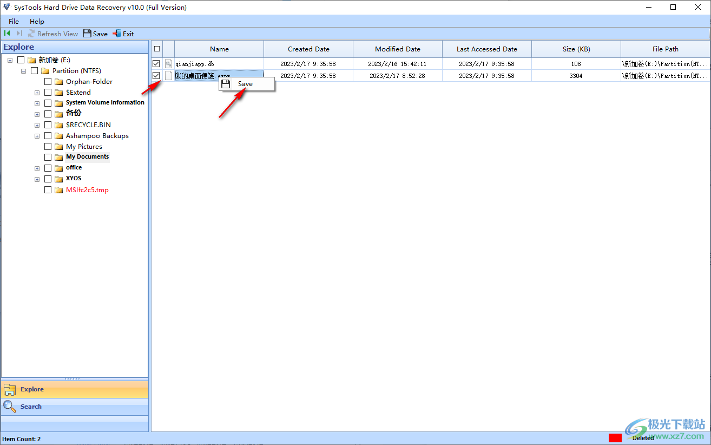Expand the $Extend folder node
711x445 pixels.
click(37, 93)
